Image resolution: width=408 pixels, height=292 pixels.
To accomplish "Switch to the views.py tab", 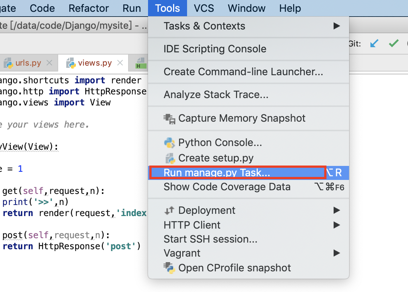I will coord(95,63).
